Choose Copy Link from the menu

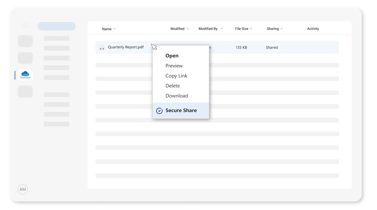[176, 76]
